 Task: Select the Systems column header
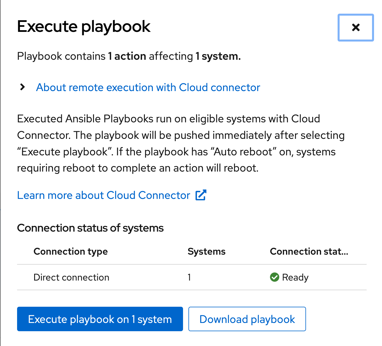(x=206, y=252)
